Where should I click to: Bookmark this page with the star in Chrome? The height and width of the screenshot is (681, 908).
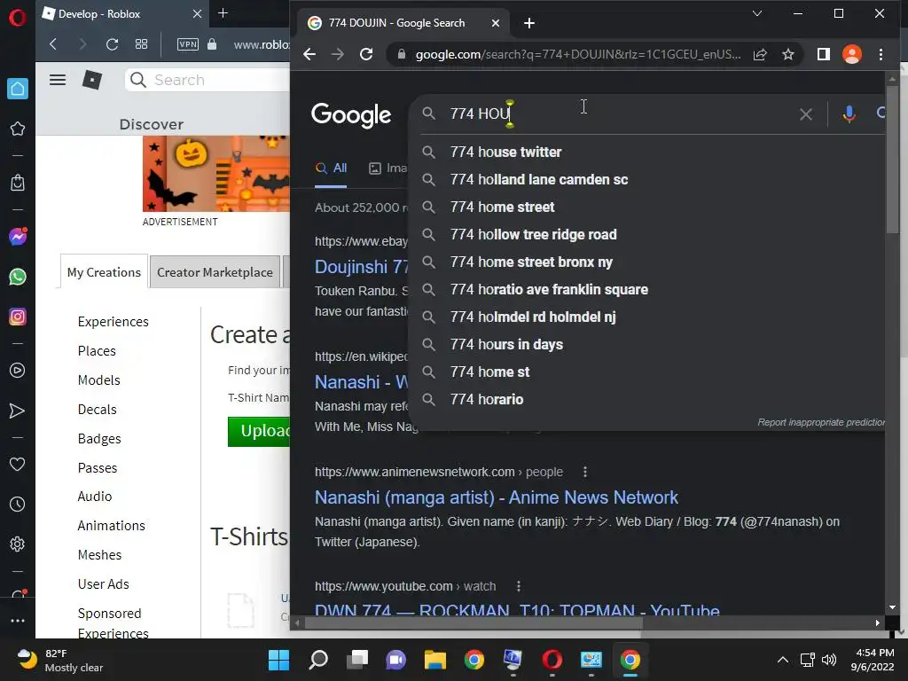click(788, 54)
